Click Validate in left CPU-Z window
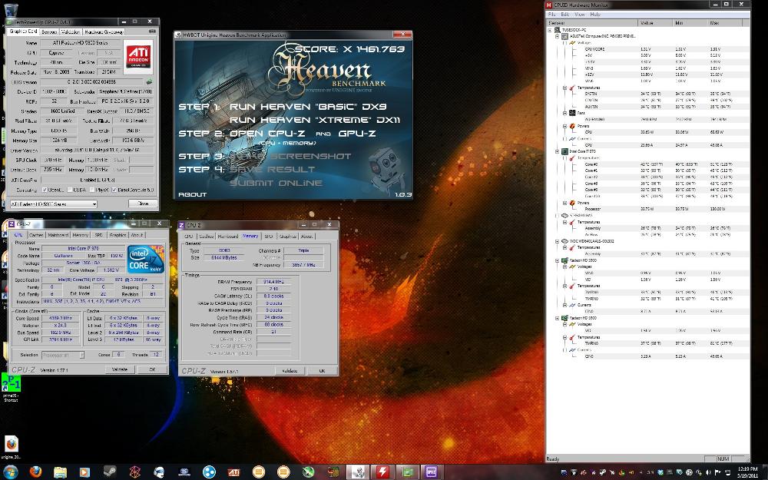 pyautogui.click(x=120, y=369)
